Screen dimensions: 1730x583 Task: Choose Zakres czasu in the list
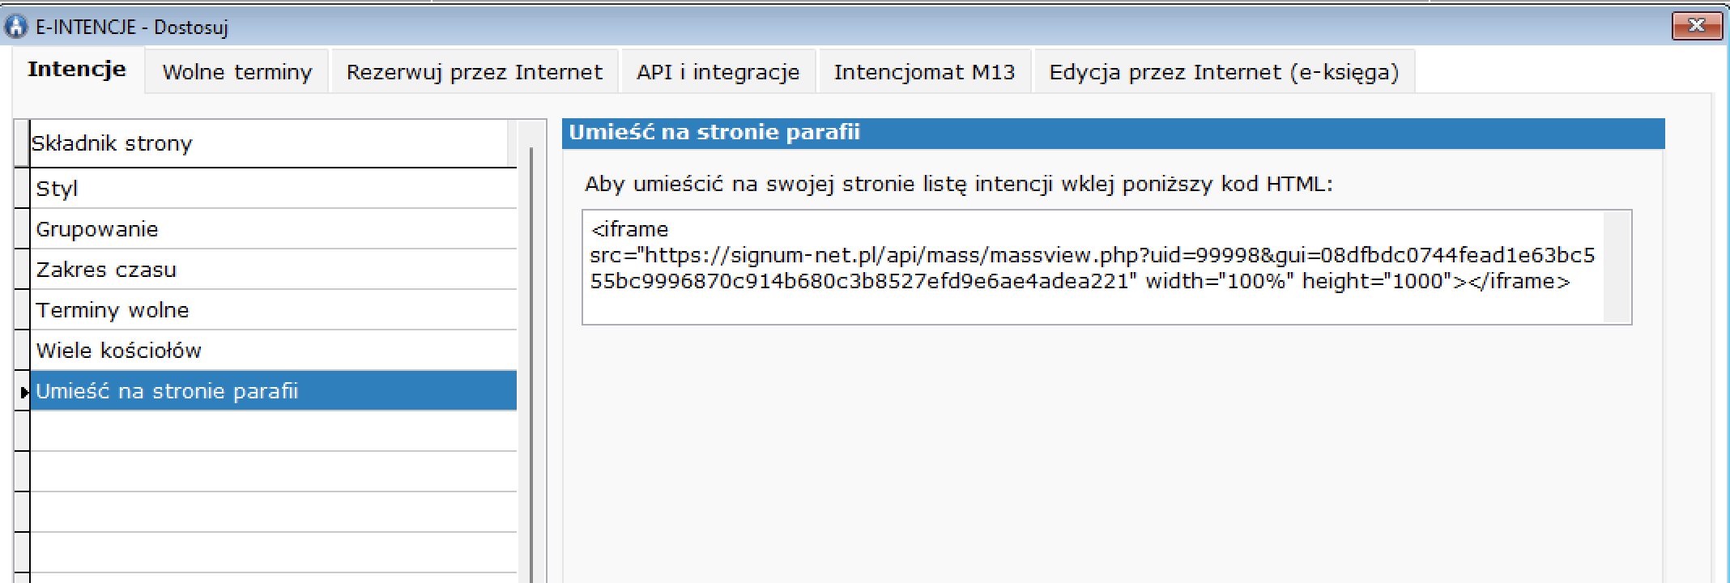coord(272,270)
